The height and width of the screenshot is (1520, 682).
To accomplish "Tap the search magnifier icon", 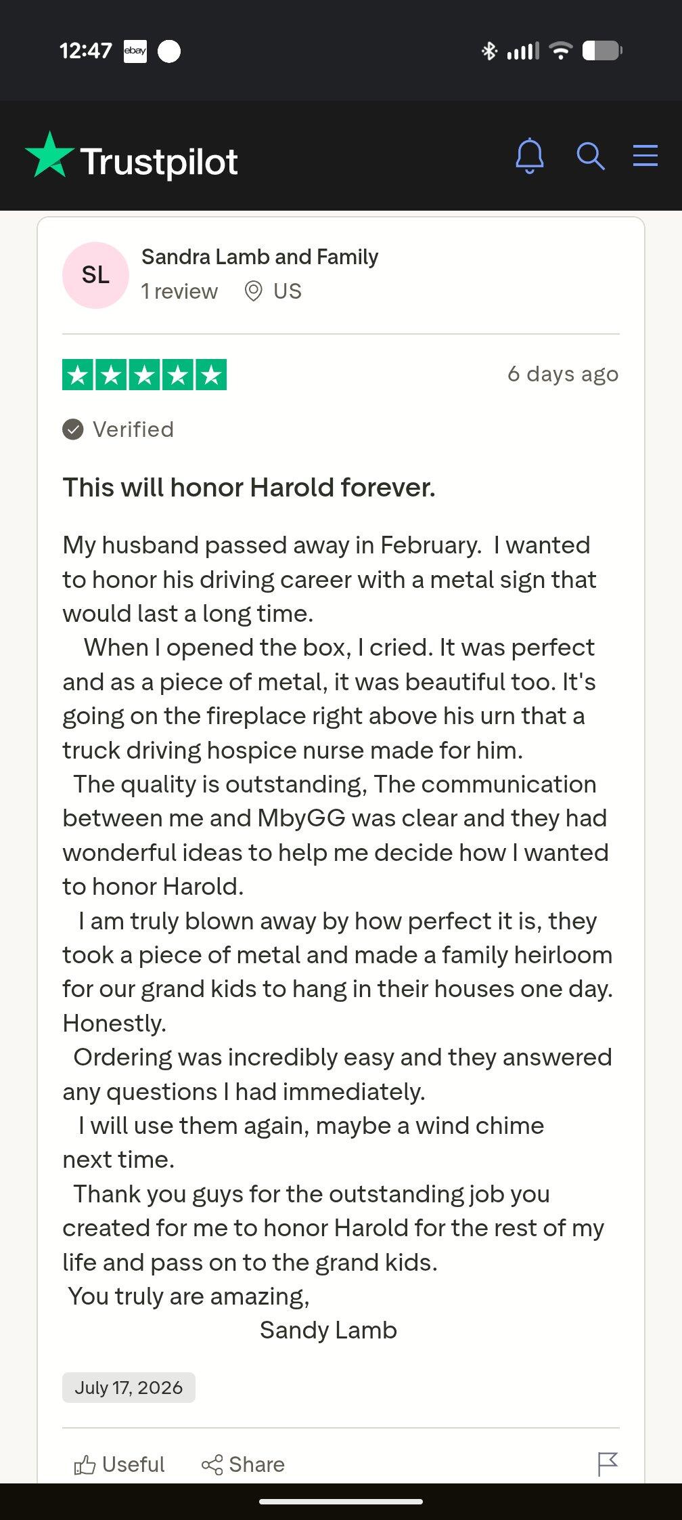I will (590, 156).
